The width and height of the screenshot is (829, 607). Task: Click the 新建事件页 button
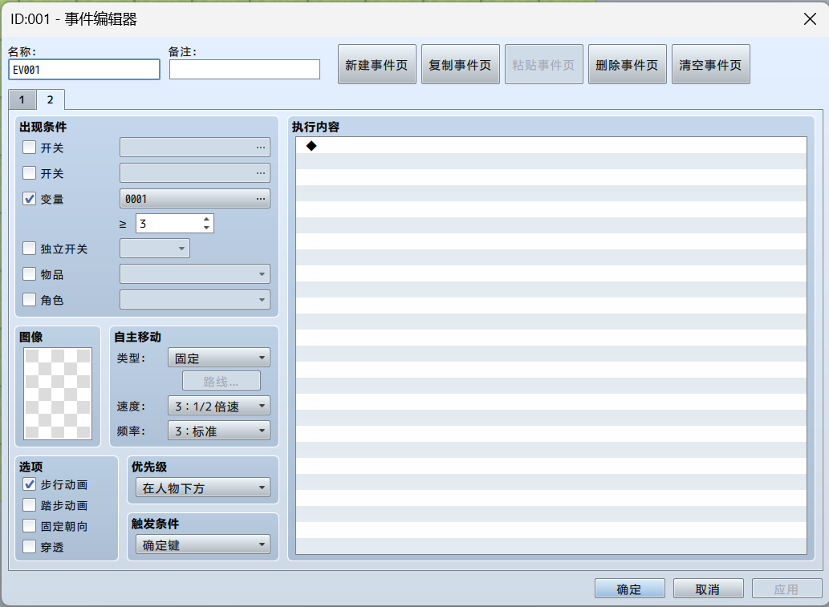(x=377, y=64)
